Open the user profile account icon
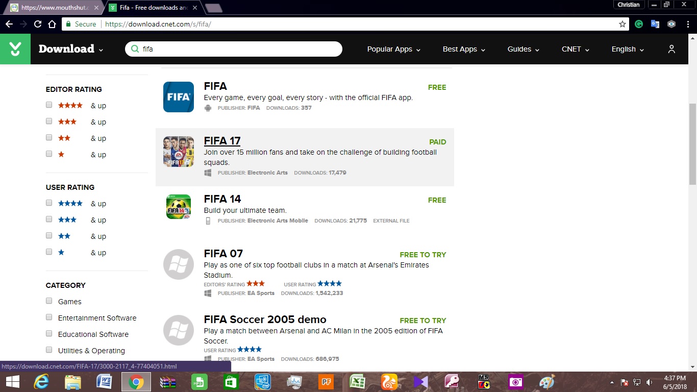Image resolution: width=697 pixels, height=392 pixels. click(x=671, y=49)
